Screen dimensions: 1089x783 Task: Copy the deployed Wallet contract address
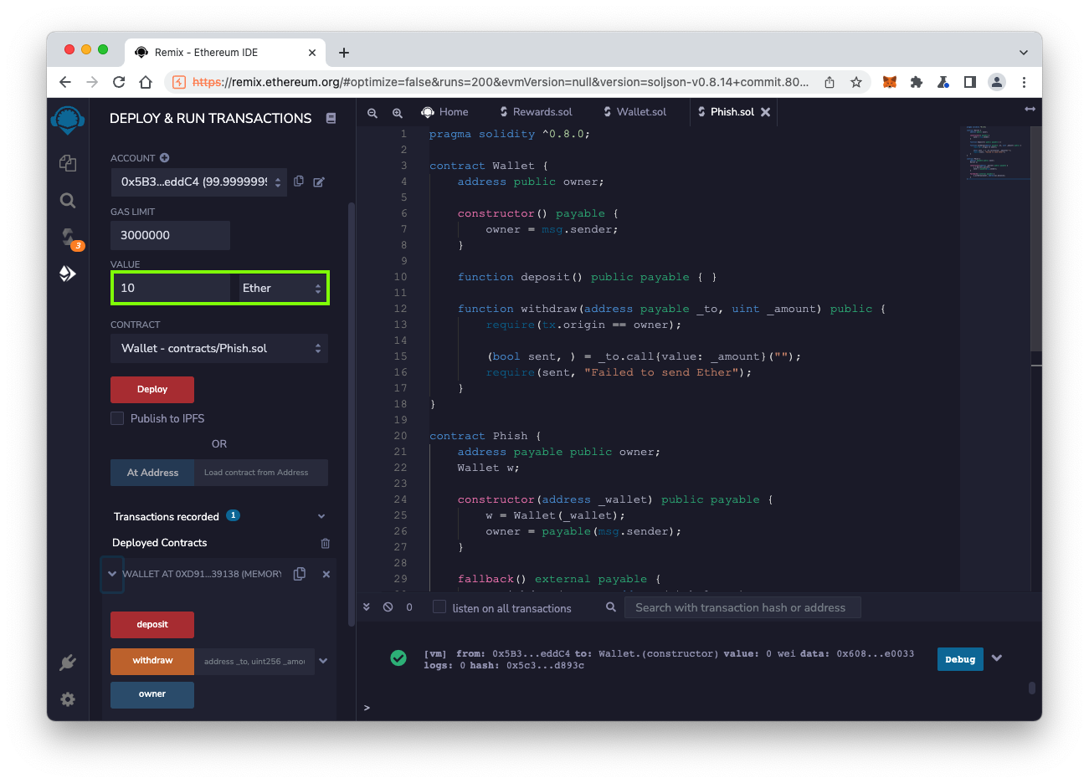[300, 574]
